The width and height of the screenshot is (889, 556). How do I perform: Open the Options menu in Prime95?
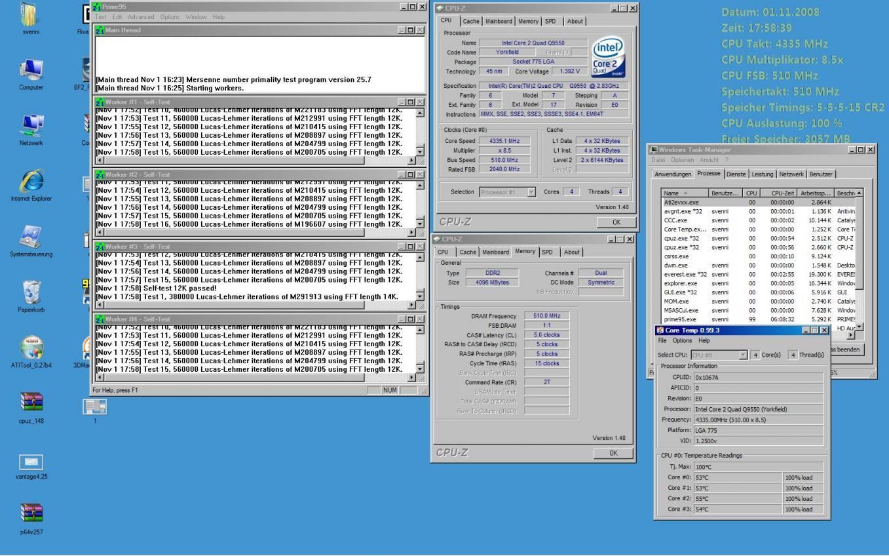click(x=171, y=16)
